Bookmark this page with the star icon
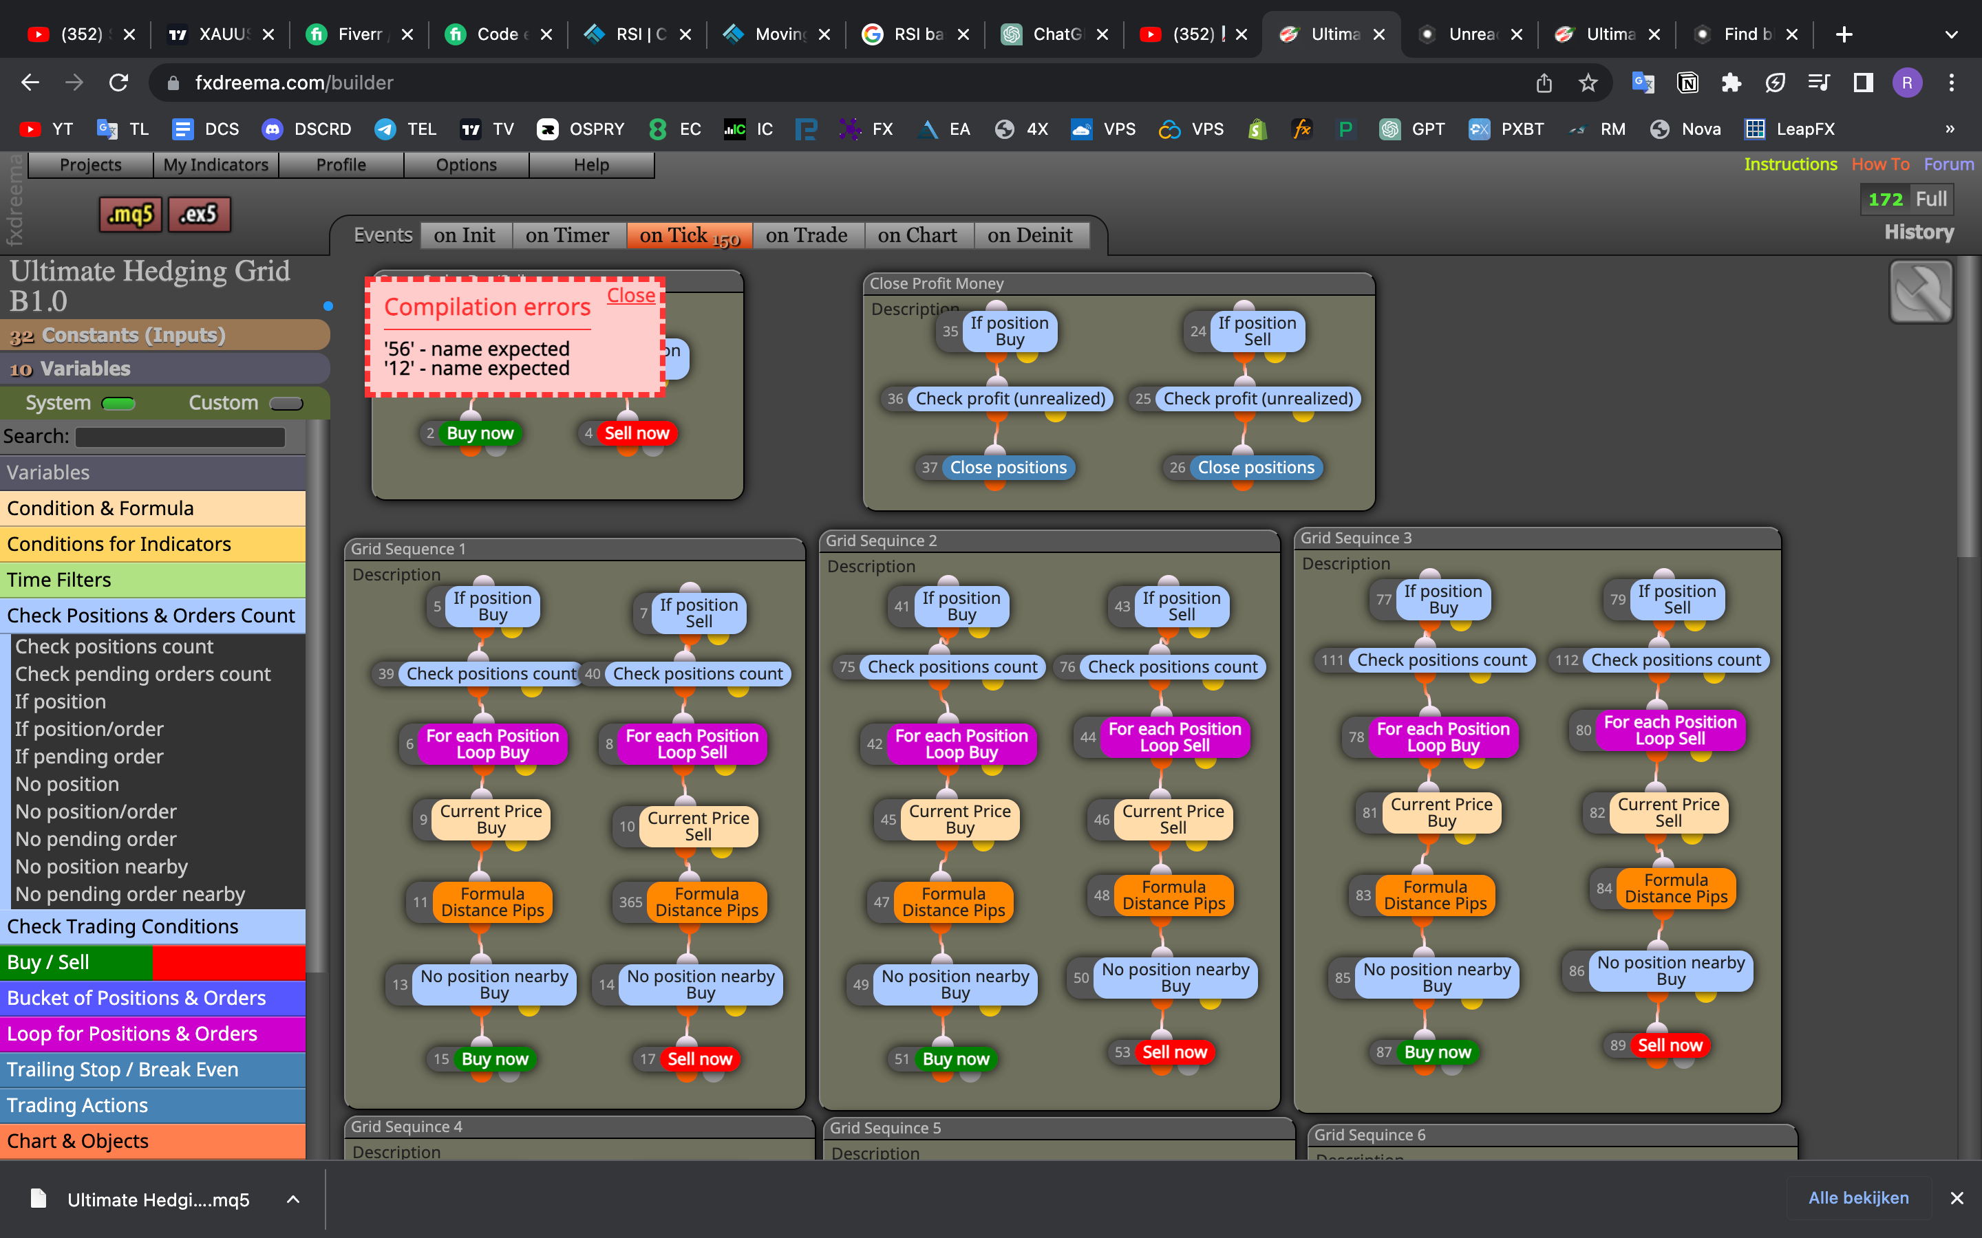The height and width of the screenshot is (1238, 1982). click(1588, 83)
